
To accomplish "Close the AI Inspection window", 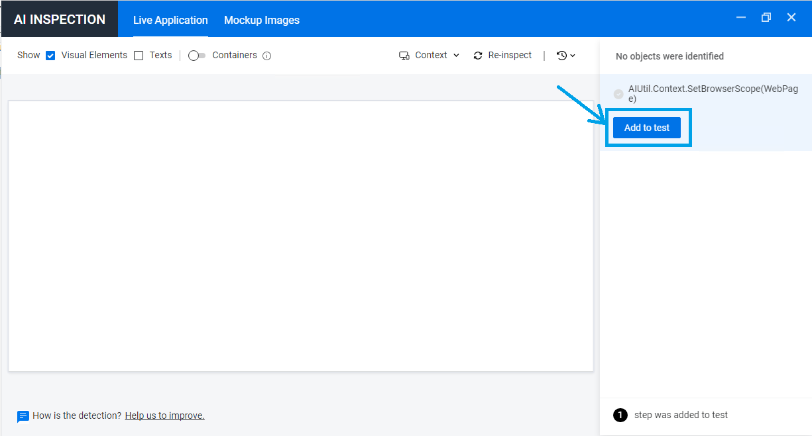I will click(x=791, y=17).
